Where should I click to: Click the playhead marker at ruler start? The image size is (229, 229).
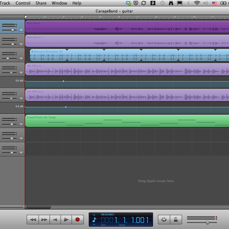[26, 17]
